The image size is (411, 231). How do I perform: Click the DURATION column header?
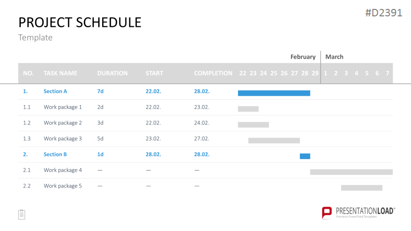pyautogui.click(x=113, y=73)
